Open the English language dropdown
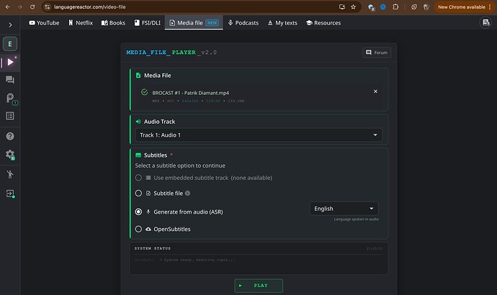Viewport: 497px width, 295px height. click(x=344, y=209)
